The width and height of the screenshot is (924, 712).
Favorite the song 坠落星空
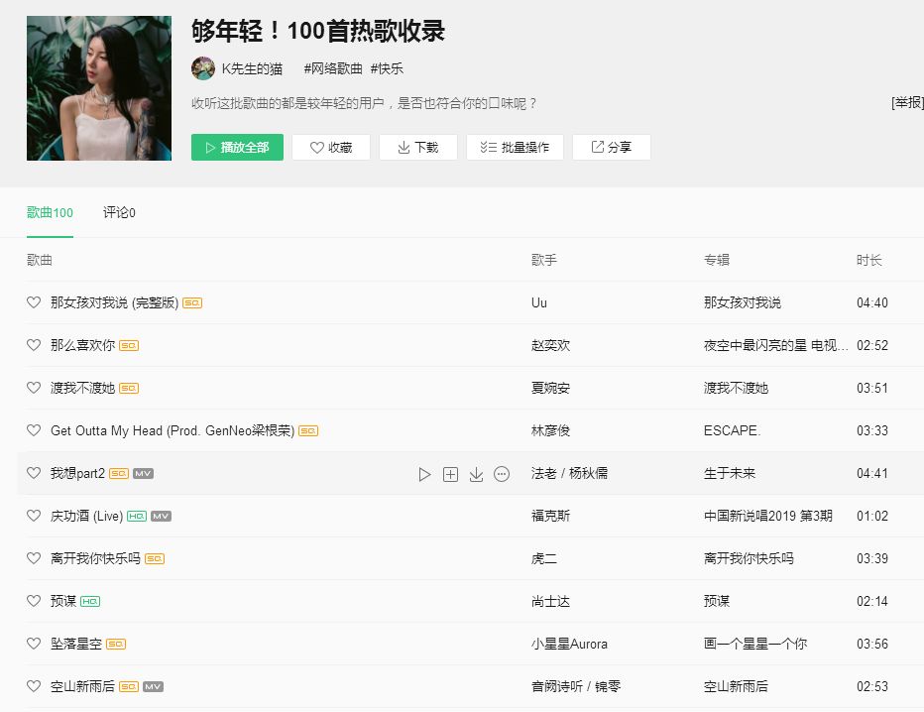[x=34, y=644]
